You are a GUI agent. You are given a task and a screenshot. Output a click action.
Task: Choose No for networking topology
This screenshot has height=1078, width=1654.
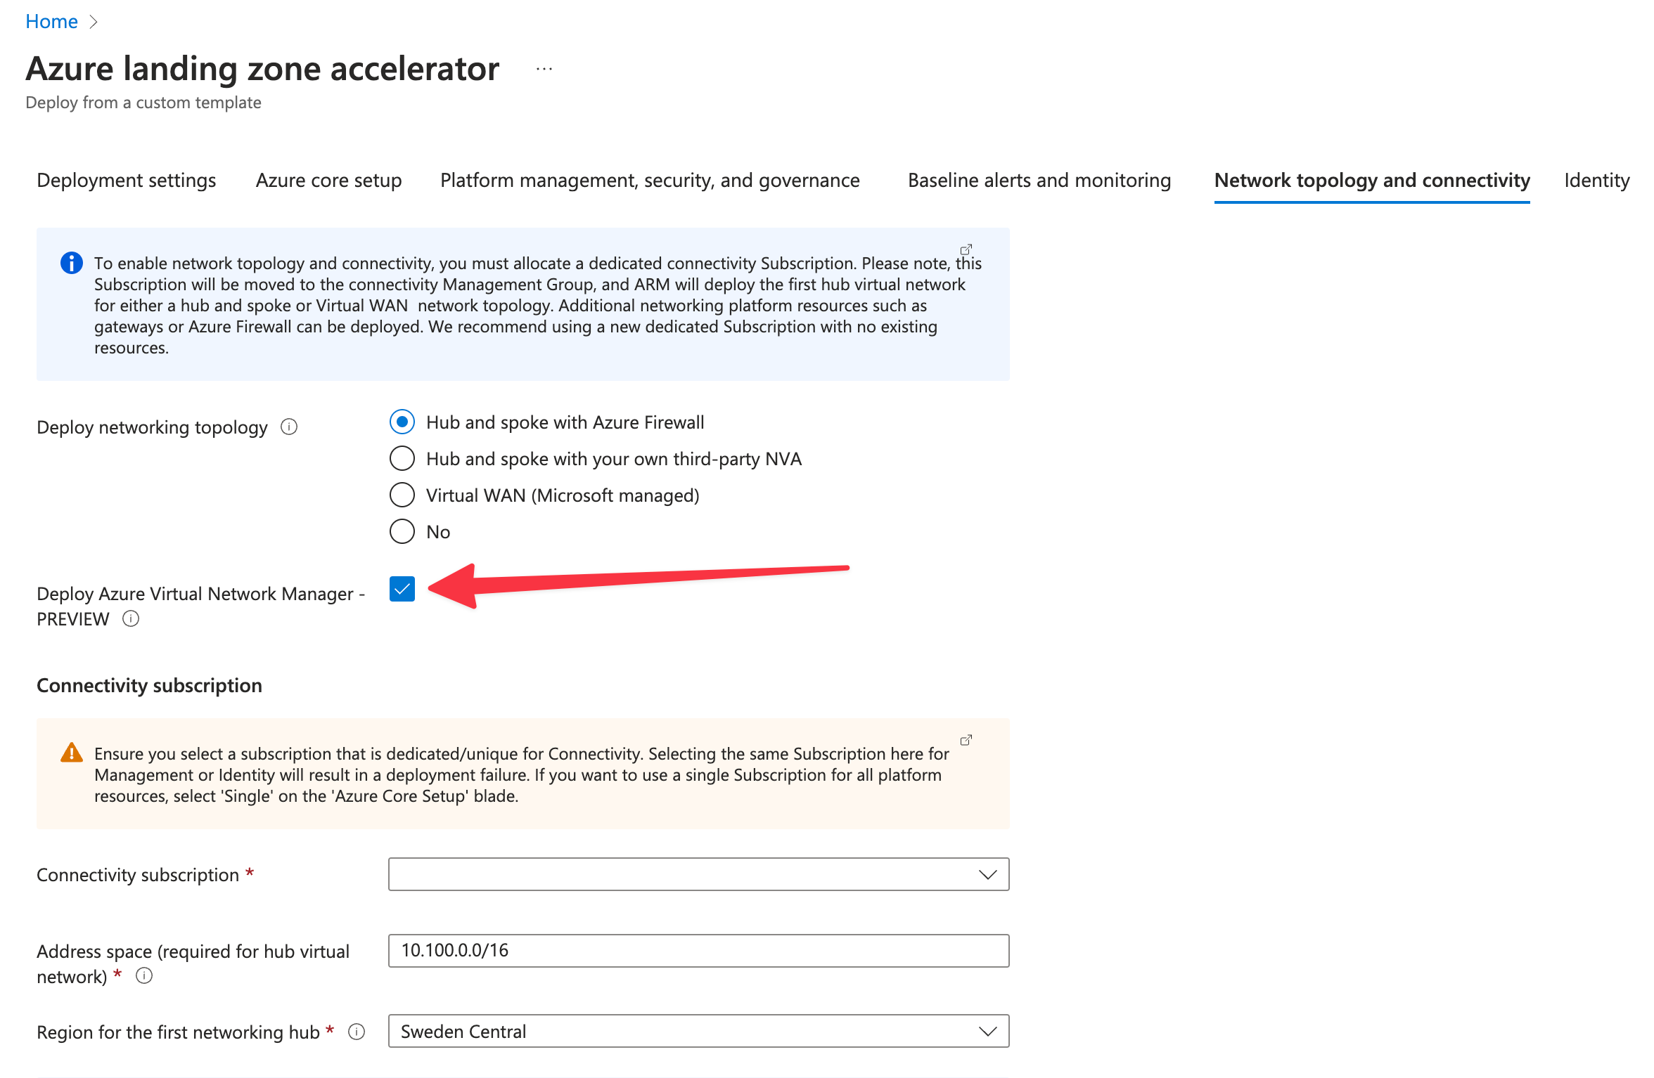tap(402, 531)
